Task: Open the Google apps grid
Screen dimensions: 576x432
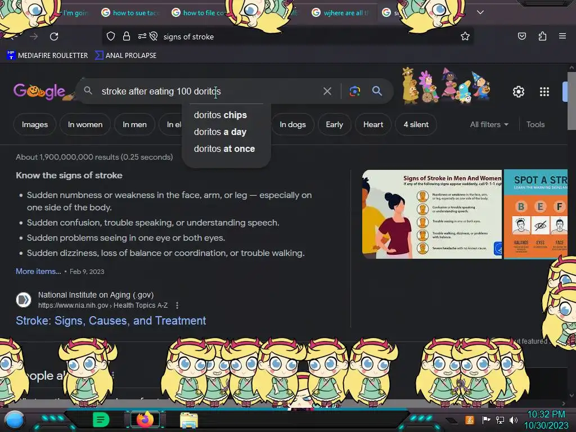Action: (x=544, y=92)
